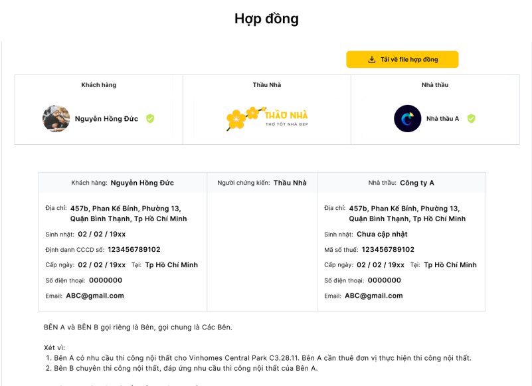Select the Nhà thầu tab header
532x386 pixels.
pyautogui.click(x=436, y=85)
